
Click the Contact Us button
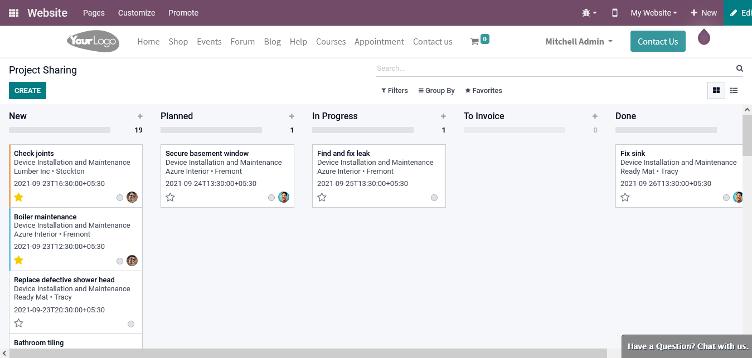(658, 41)
